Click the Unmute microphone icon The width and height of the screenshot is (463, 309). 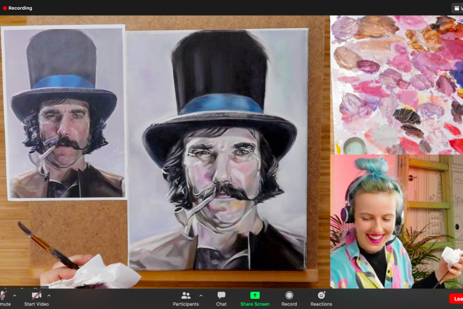(3, 295)
